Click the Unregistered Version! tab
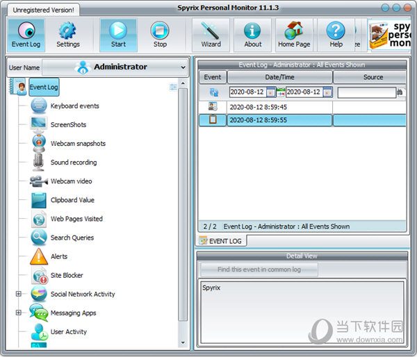The image size is (417, 357). coord(43,10)
